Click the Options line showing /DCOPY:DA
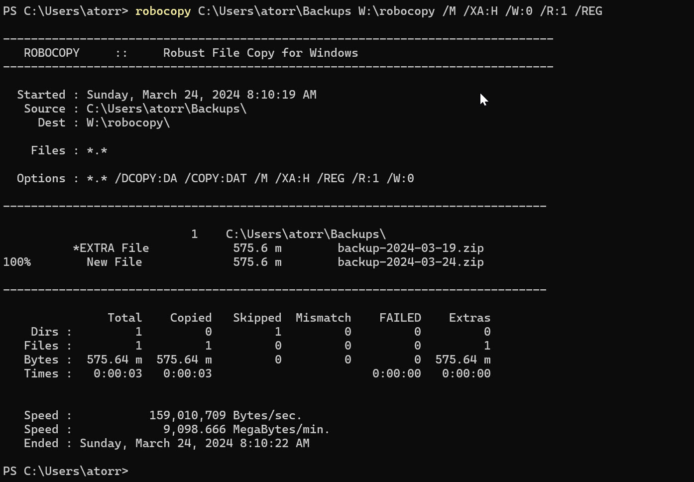Image resolution: width=694 pixels, height=482 pixels. [x=146, y=178]
